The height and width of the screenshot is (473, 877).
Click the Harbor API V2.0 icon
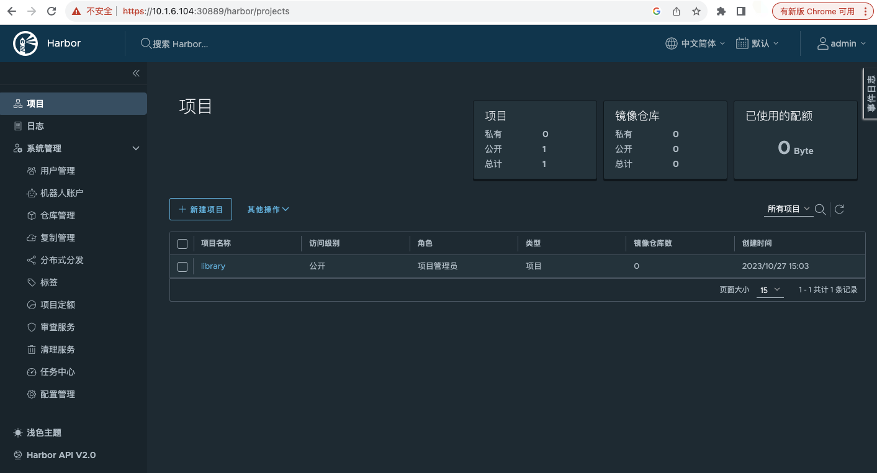[18, 455]
